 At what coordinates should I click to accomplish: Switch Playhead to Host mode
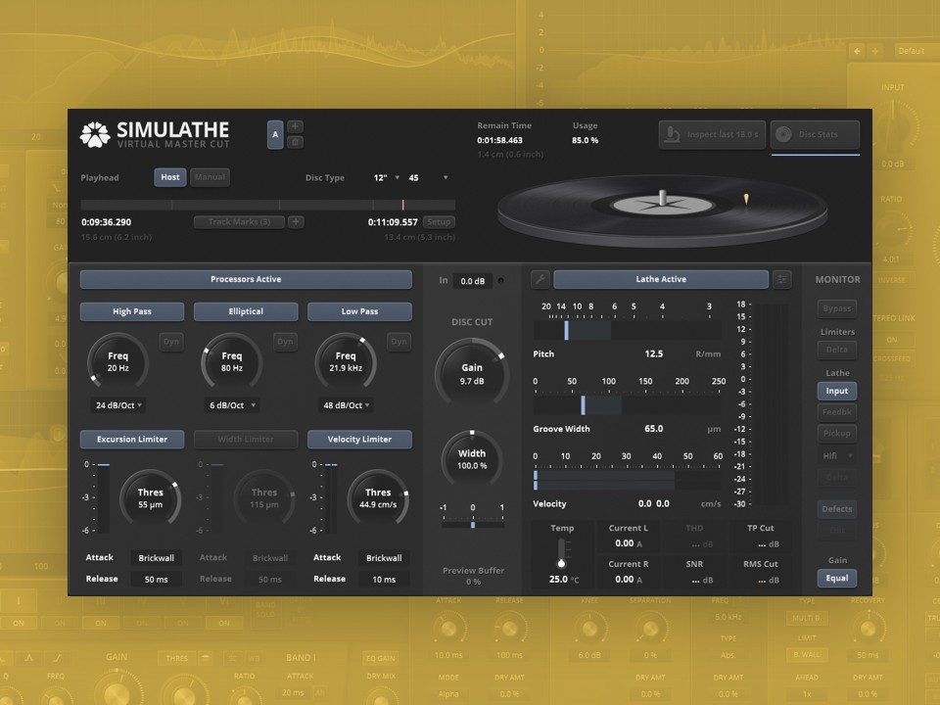pyautogui.click(x=170, y=177)
